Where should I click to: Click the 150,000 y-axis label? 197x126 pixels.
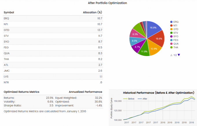click(x=118, y=101)
